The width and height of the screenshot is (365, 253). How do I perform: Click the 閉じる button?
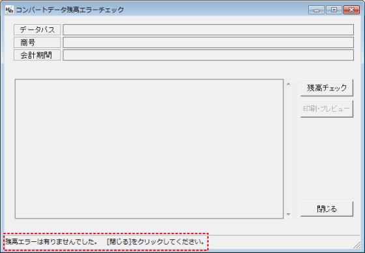pyautogui.click(x=327, y=209)
